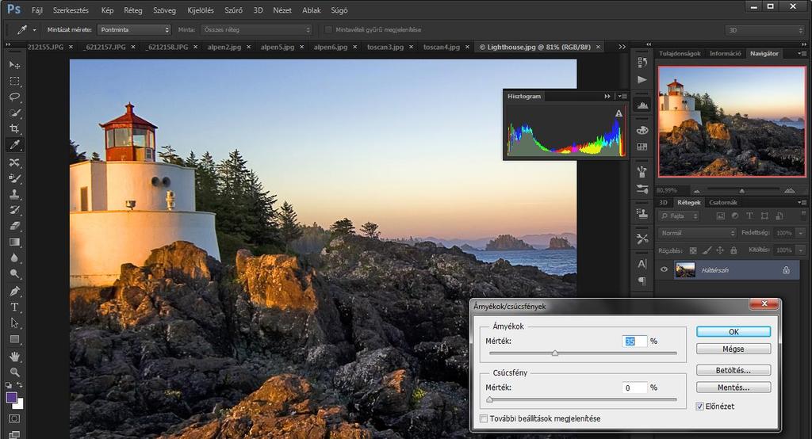Open Hisztogram panel flyout menu
Screen dimensions: 812x439
point(622,97)
